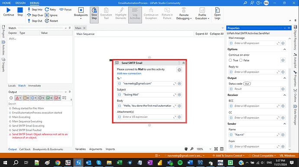Click Step Out
Screen dimensions: 299x167
tap(35, 21)
